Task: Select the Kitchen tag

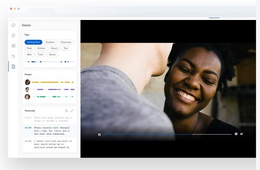Action: pos(42,48)
